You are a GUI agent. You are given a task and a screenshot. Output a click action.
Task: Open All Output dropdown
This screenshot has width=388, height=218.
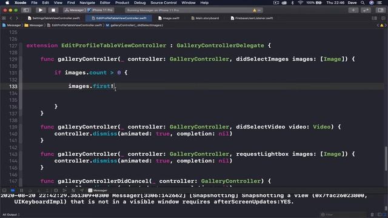(11, 214)
